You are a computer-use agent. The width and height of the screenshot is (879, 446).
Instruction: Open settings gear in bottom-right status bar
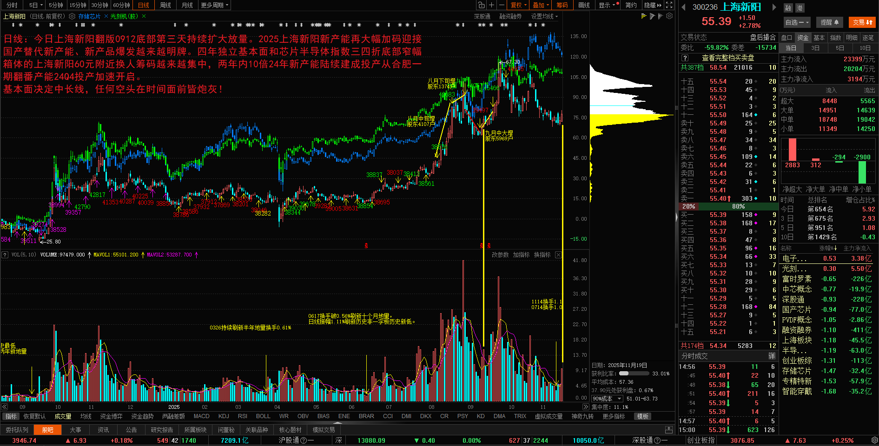[874, 440]
